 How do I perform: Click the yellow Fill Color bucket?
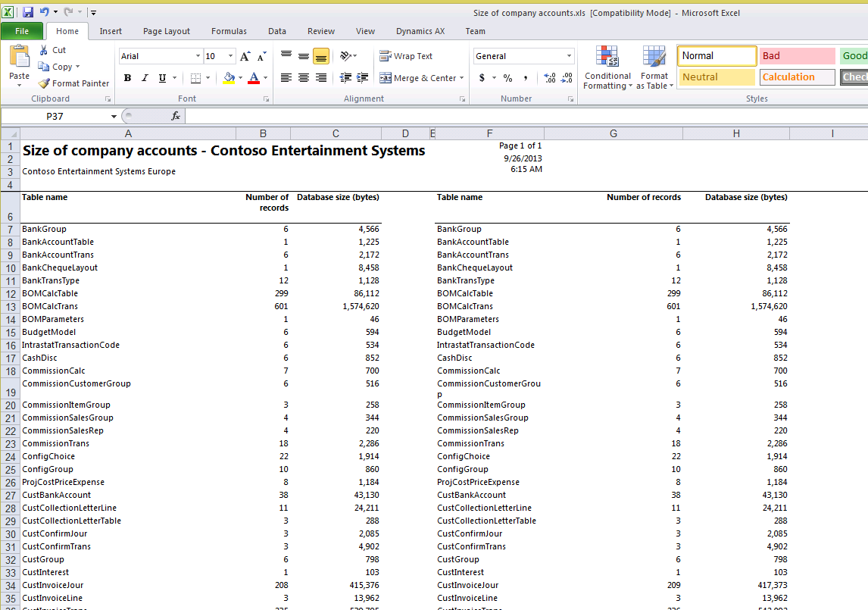click(x=229, y=78)
